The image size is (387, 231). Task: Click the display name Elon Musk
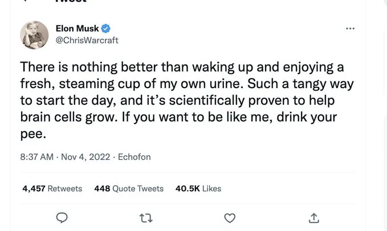click(x=76, y=28)
